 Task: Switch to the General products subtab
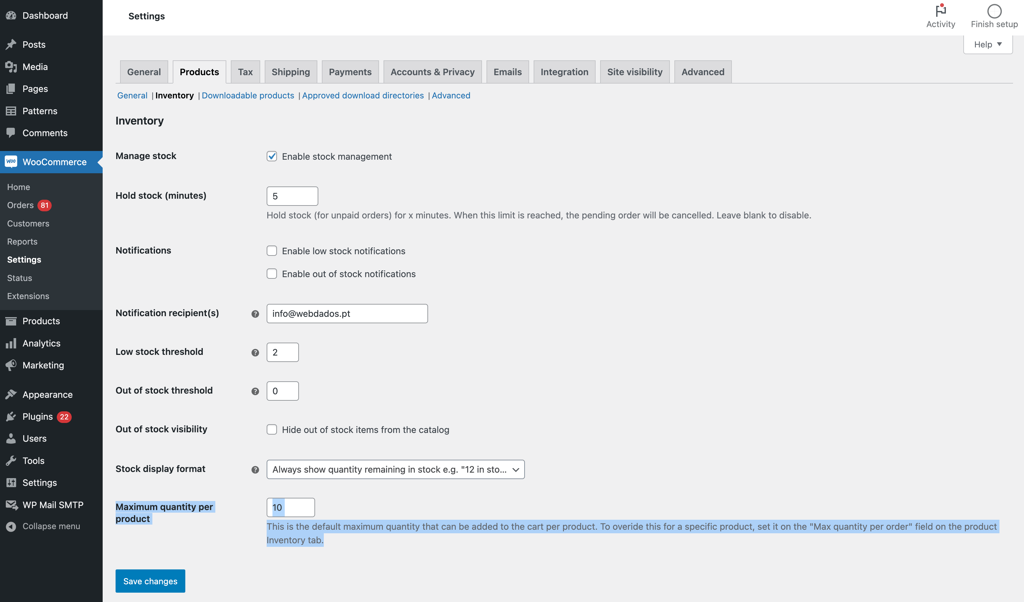pyautogui.click(x=132, y=95)
